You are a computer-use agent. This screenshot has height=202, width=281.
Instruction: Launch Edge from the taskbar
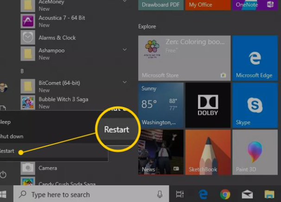203,194
